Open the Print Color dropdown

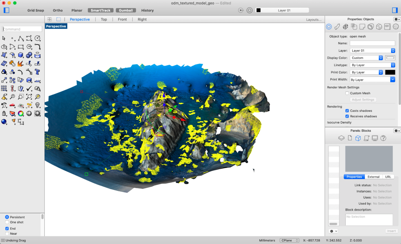coord(366,72)
